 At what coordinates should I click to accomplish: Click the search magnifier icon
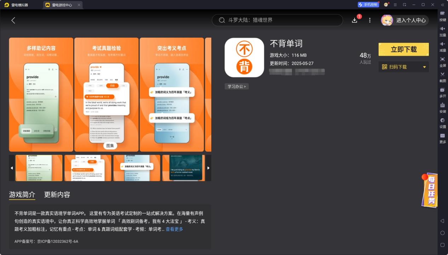(222, 20)
